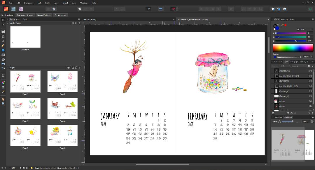Viewport: 315px width, 170px height.
Task: Open the Color panel opacity dropdown arrow
Action: pos(311,57)
